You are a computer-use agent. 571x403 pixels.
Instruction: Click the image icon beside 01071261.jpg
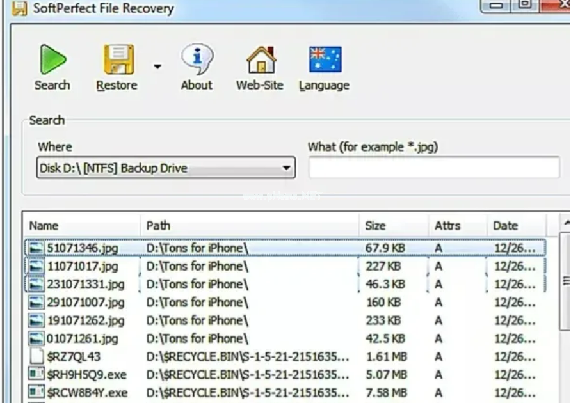pos(36,338)
